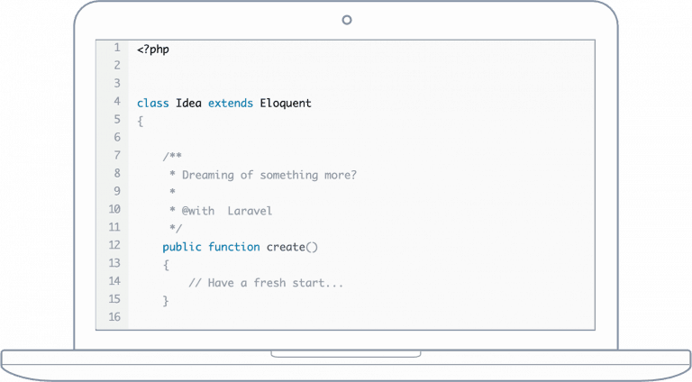Image resolution: width=692 pixels, height=382 pixels.
Task: Click the closing brace on line 15
Action: point(166,301)
